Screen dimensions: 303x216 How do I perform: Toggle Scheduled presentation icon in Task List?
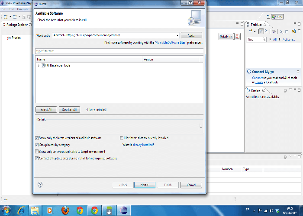click(x=267, y=32)
